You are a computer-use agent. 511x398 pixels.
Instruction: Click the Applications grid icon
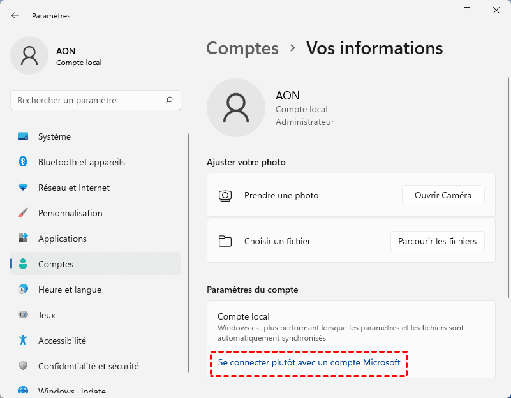23,239
